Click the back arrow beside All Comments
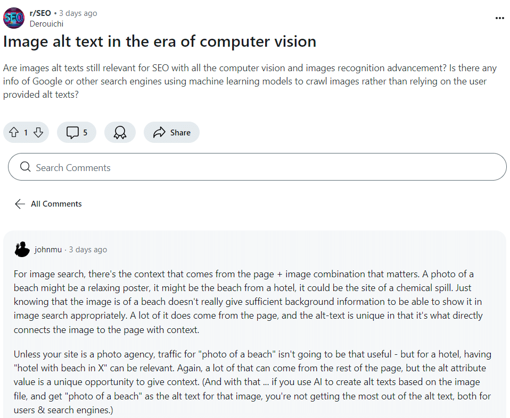510x418 pixels. (20, 204)
